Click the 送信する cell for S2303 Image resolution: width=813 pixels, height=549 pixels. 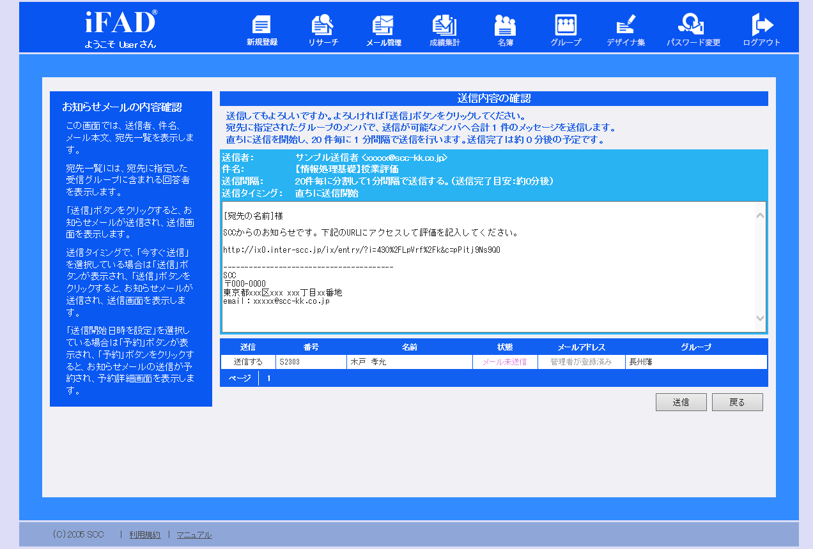coord(248,362)
